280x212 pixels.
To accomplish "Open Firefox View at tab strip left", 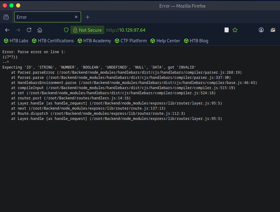I will 6,17.
